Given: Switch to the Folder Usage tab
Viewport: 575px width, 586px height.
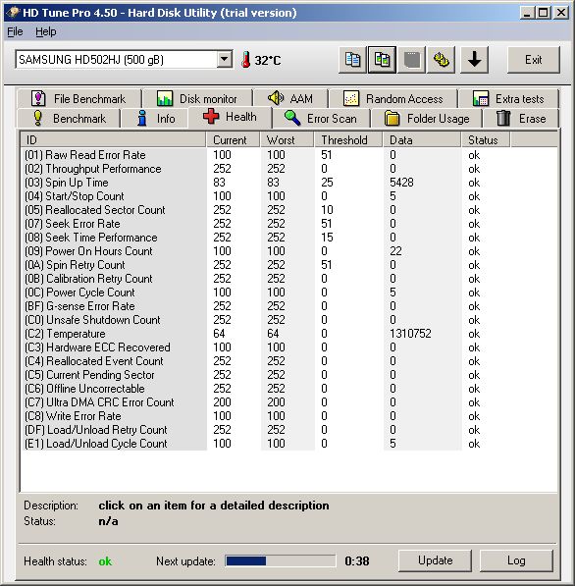Looking at the screenshot, I should point(426,119).
